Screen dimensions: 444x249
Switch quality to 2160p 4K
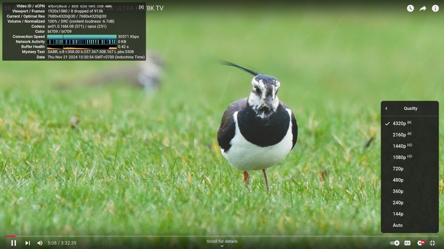tap(410, 135)
